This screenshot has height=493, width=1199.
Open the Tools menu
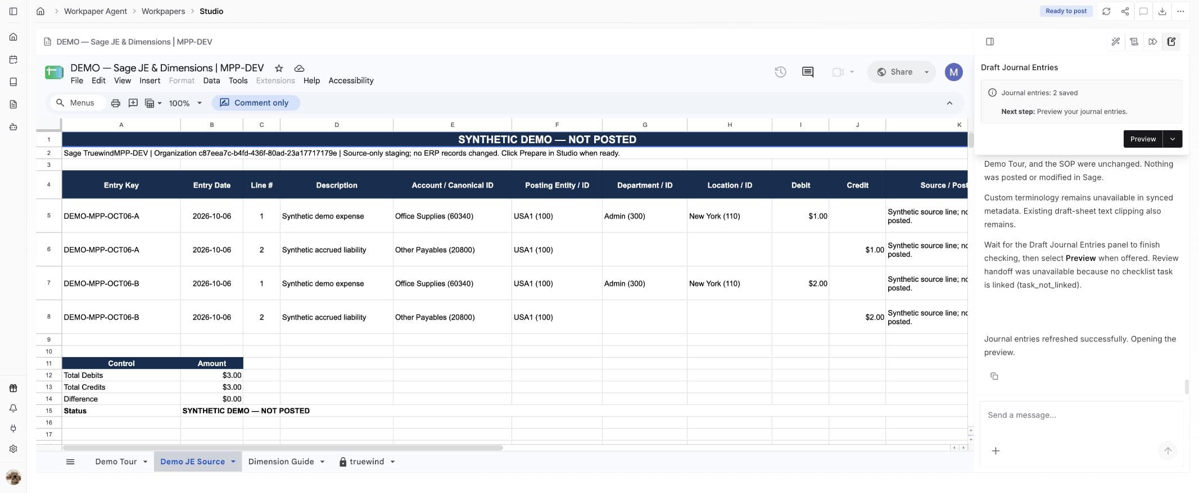[238, 80]
